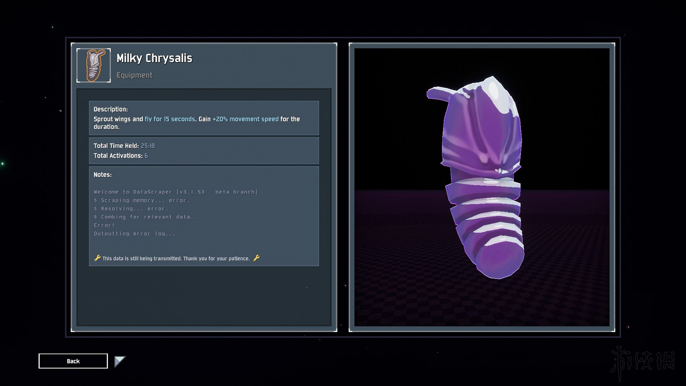Image resolution: width=686 pixels, height=386 pixels.
Task: Click the 'fly for 15 seconds' highlighted text
Action: pos(170,119)
